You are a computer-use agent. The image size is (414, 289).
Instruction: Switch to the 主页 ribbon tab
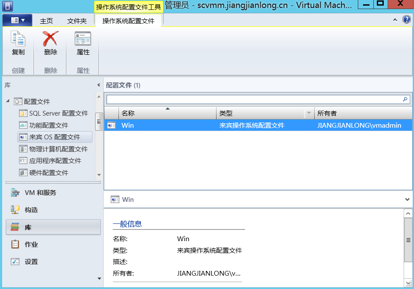pyautogui.click(x=47, y=21)
